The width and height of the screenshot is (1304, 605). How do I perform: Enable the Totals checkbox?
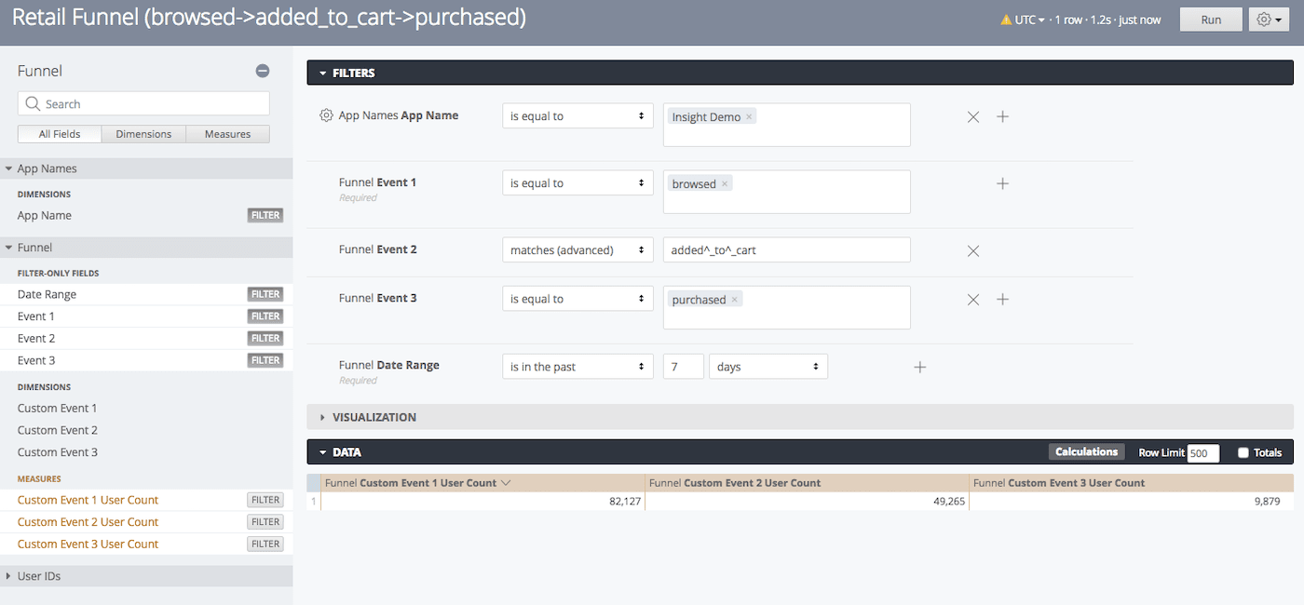(1243, 453)
